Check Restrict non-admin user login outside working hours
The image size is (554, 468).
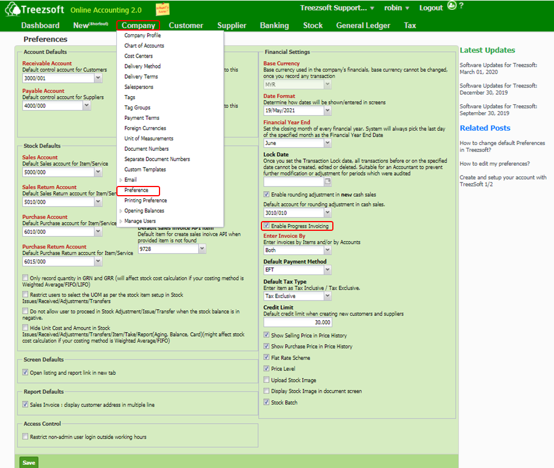[x=25, y=436]
